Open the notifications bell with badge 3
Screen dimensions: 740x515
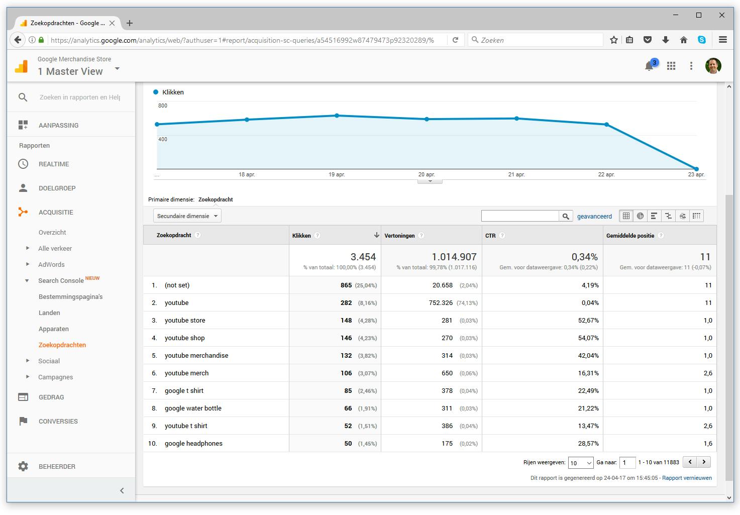tap(650, 65)
